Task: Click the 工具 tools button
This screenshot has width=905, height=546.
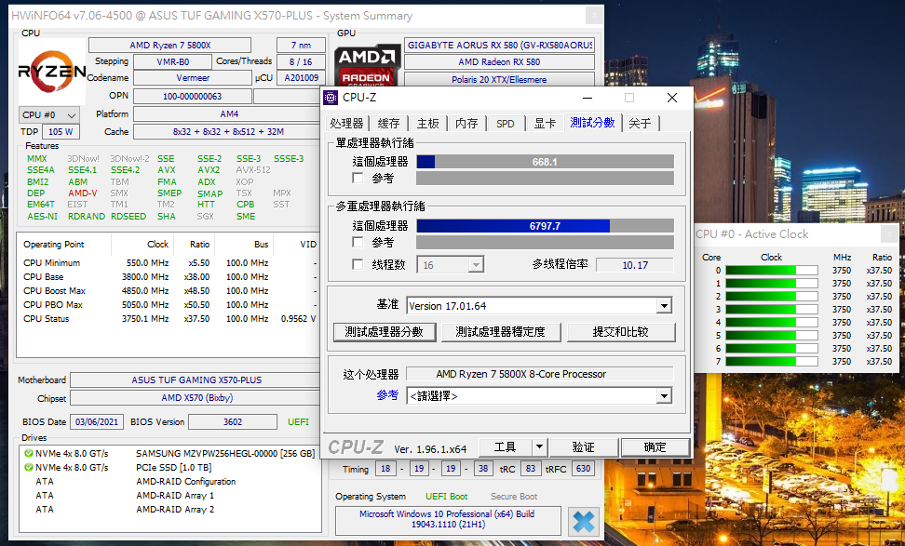Action: pyautogui.click(x=505, y=446)
